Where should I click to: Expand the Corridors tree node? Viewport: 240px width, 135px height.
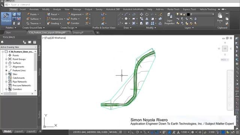pos(6,89)
